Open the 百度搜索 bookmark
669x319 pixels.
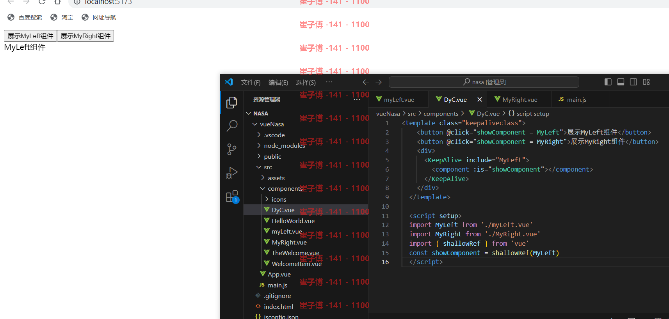tap(25, 17)
